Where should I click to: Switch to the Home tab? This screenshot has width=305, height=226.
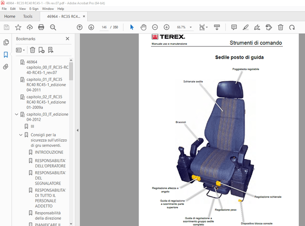tap(10, 16)
